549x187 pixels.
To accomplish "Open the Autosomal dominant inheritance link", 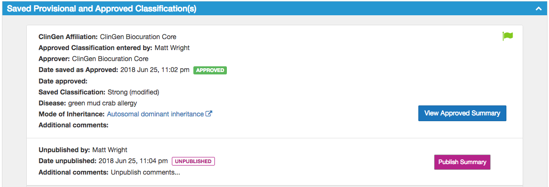I will coord(156,114).
